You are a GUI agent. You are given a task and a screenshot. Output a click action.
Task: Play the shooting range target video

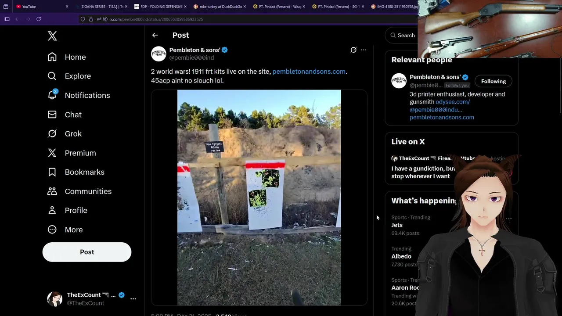click(259, 197)
